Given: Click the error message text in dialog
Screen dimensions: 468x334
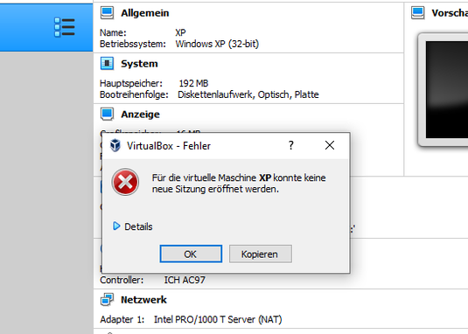Looking at the screenshot, I should click(239, 184).
